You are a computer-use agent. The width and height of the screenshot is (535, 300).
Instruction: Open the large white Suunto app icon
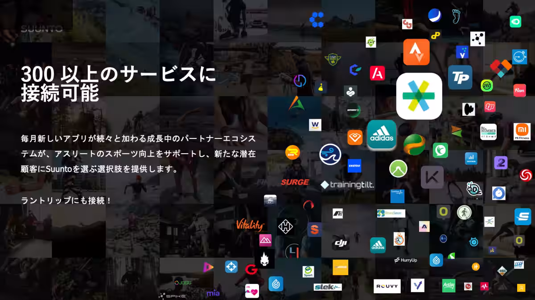point(419,96)
